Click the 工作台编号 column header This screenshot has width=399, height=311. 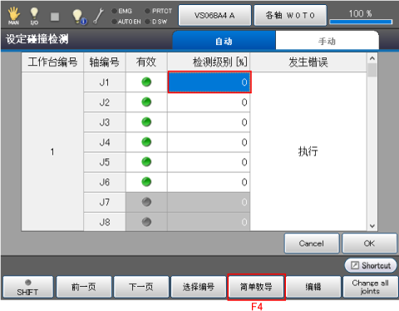point(52,62)
